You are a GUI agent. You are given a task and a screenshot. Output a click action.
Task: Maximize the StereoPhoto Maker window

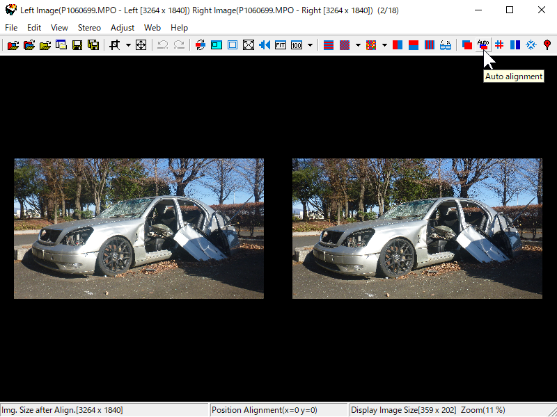point(510,10)
